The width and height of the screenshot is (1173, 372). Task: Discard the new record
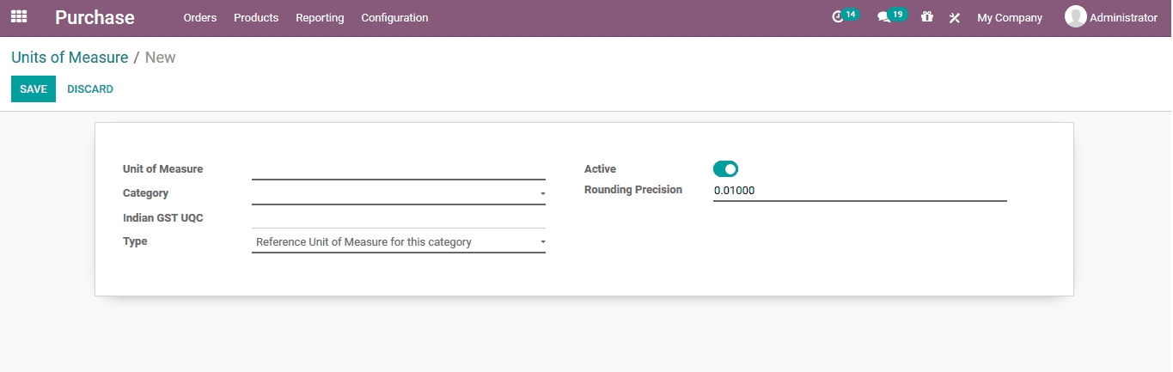(x=90, y=89)
